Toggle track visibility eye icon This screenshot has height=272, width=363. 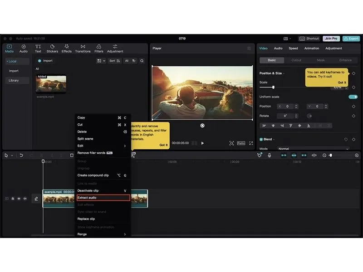[19, 199]
